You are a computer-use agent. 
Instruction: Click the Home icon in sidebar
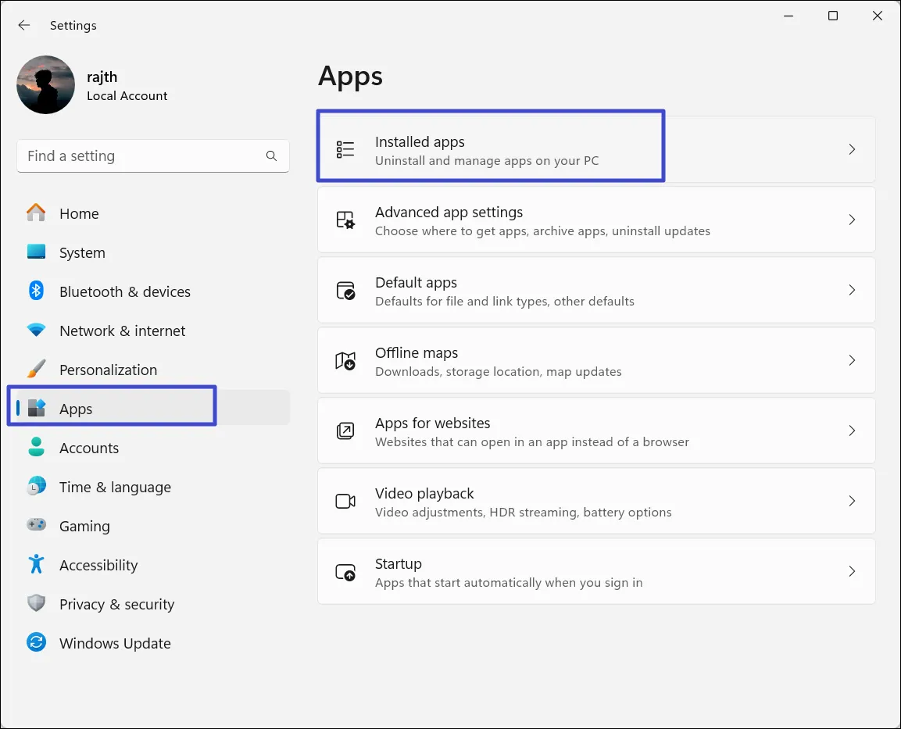click(x=36, y=213)
